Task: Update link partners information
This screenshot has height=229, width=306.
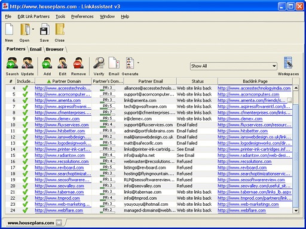Action: [x=27, y=66]
